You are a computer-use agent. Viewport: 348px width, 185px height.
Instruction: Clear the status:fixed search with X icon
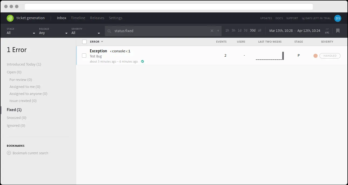point(212,31)
